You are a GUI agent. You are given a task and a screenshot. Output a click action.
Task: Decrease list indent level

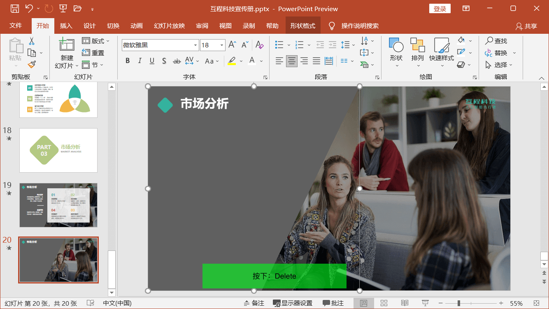[320, 45]
